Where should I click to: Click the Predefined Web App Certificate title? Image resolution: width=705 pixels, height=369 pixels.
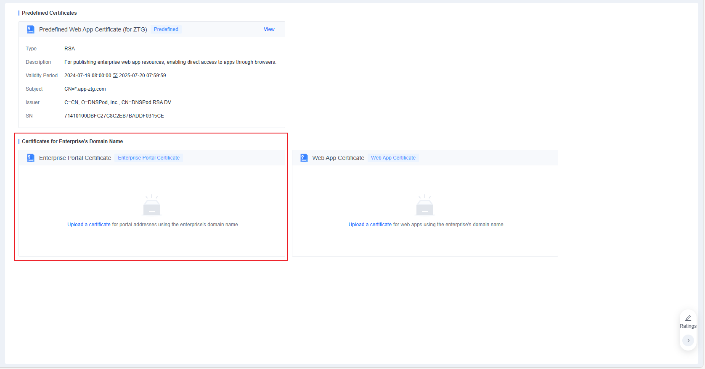93,29
